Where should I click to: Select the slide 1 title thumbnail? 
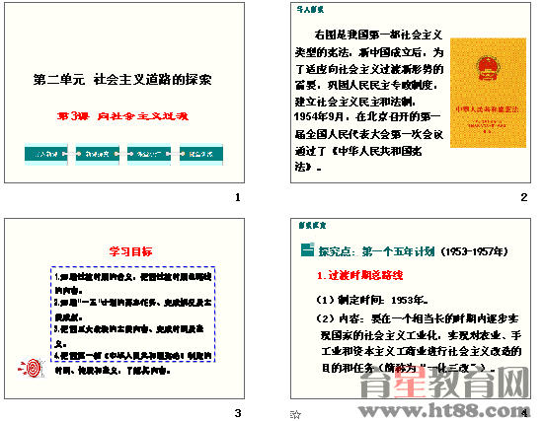coord(124,93)
